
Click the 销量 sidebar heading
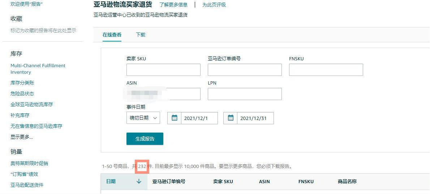pyautogui.click(x=16, y=151)
